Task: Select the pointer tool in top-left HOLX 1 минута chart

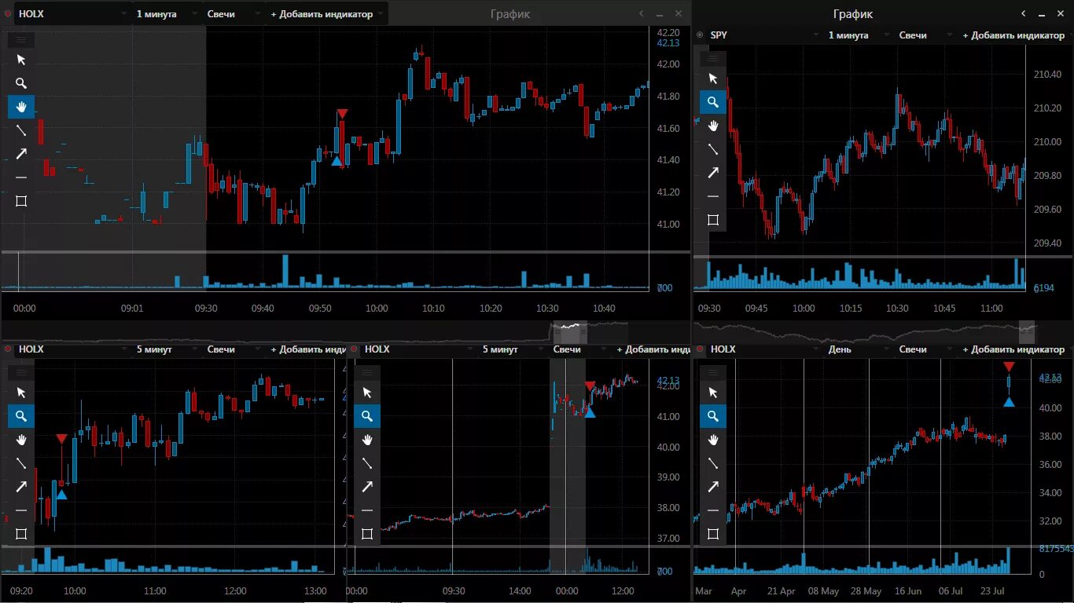Action: click(21, 60)
